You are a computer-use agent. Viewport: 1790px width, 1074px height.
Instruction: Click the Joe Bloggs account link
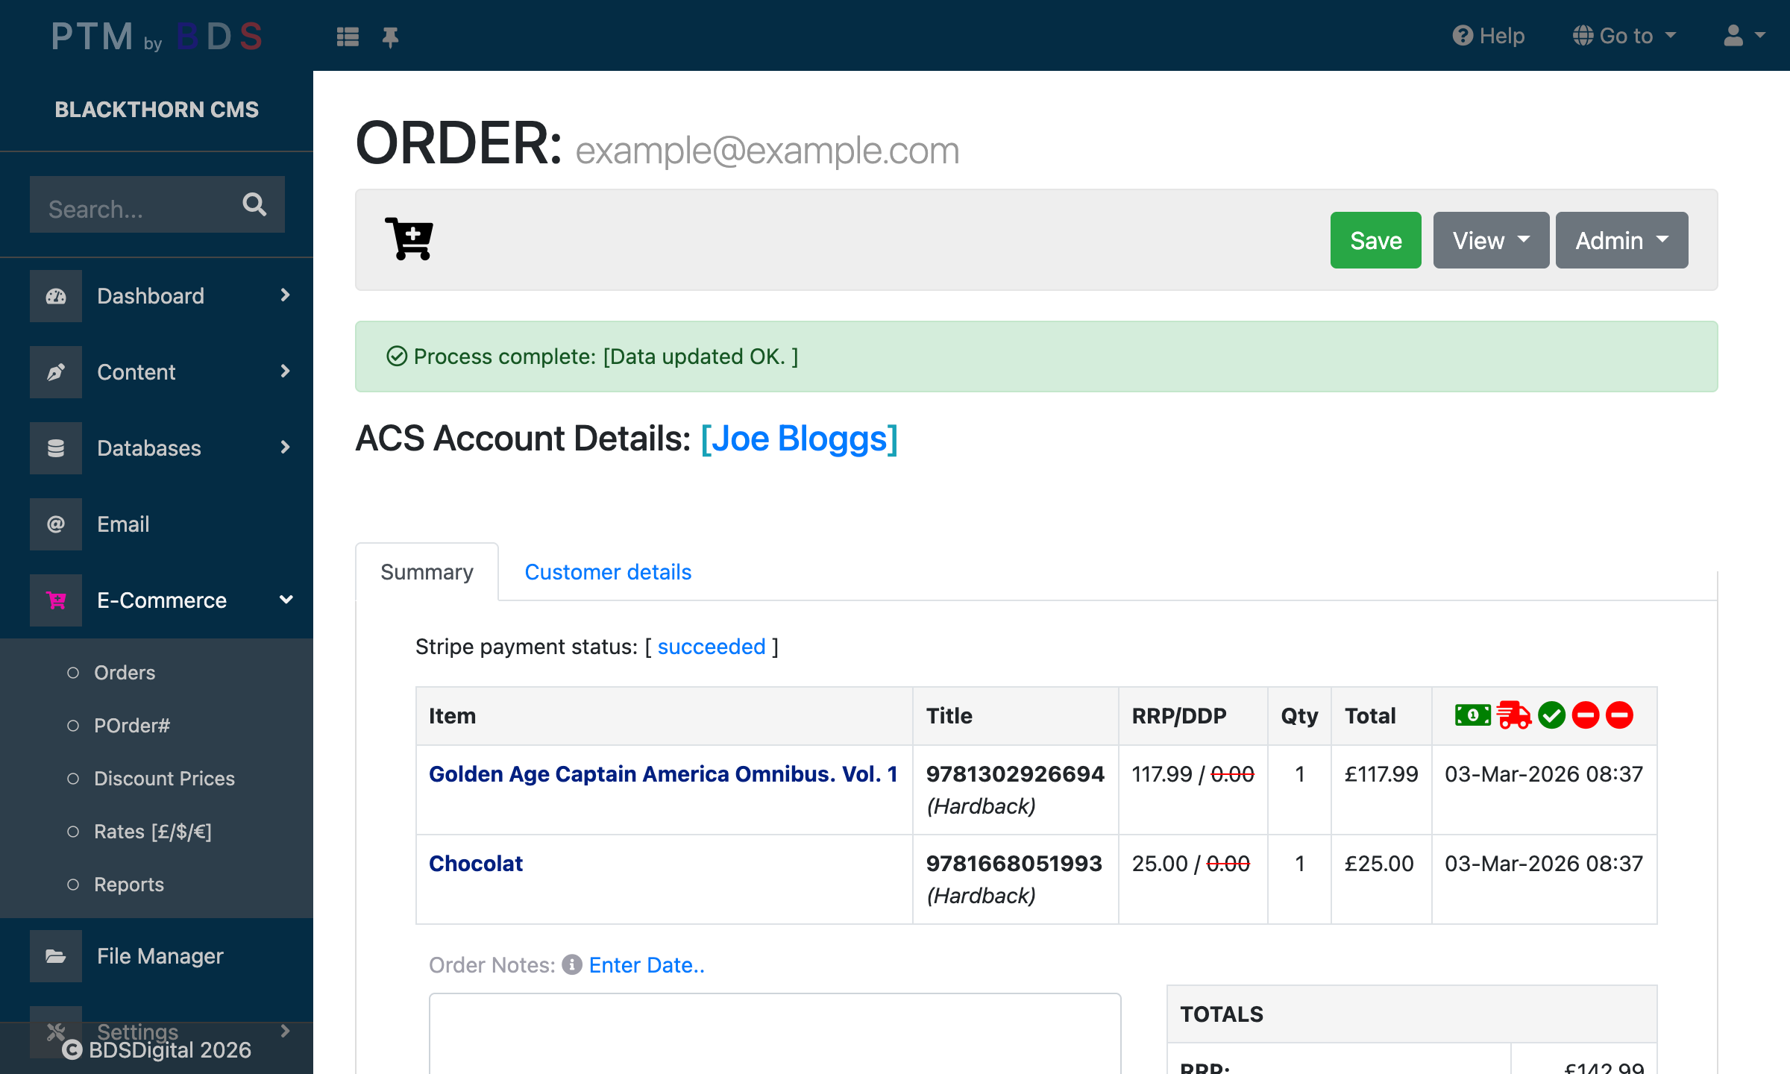click(x=799, y=439)
